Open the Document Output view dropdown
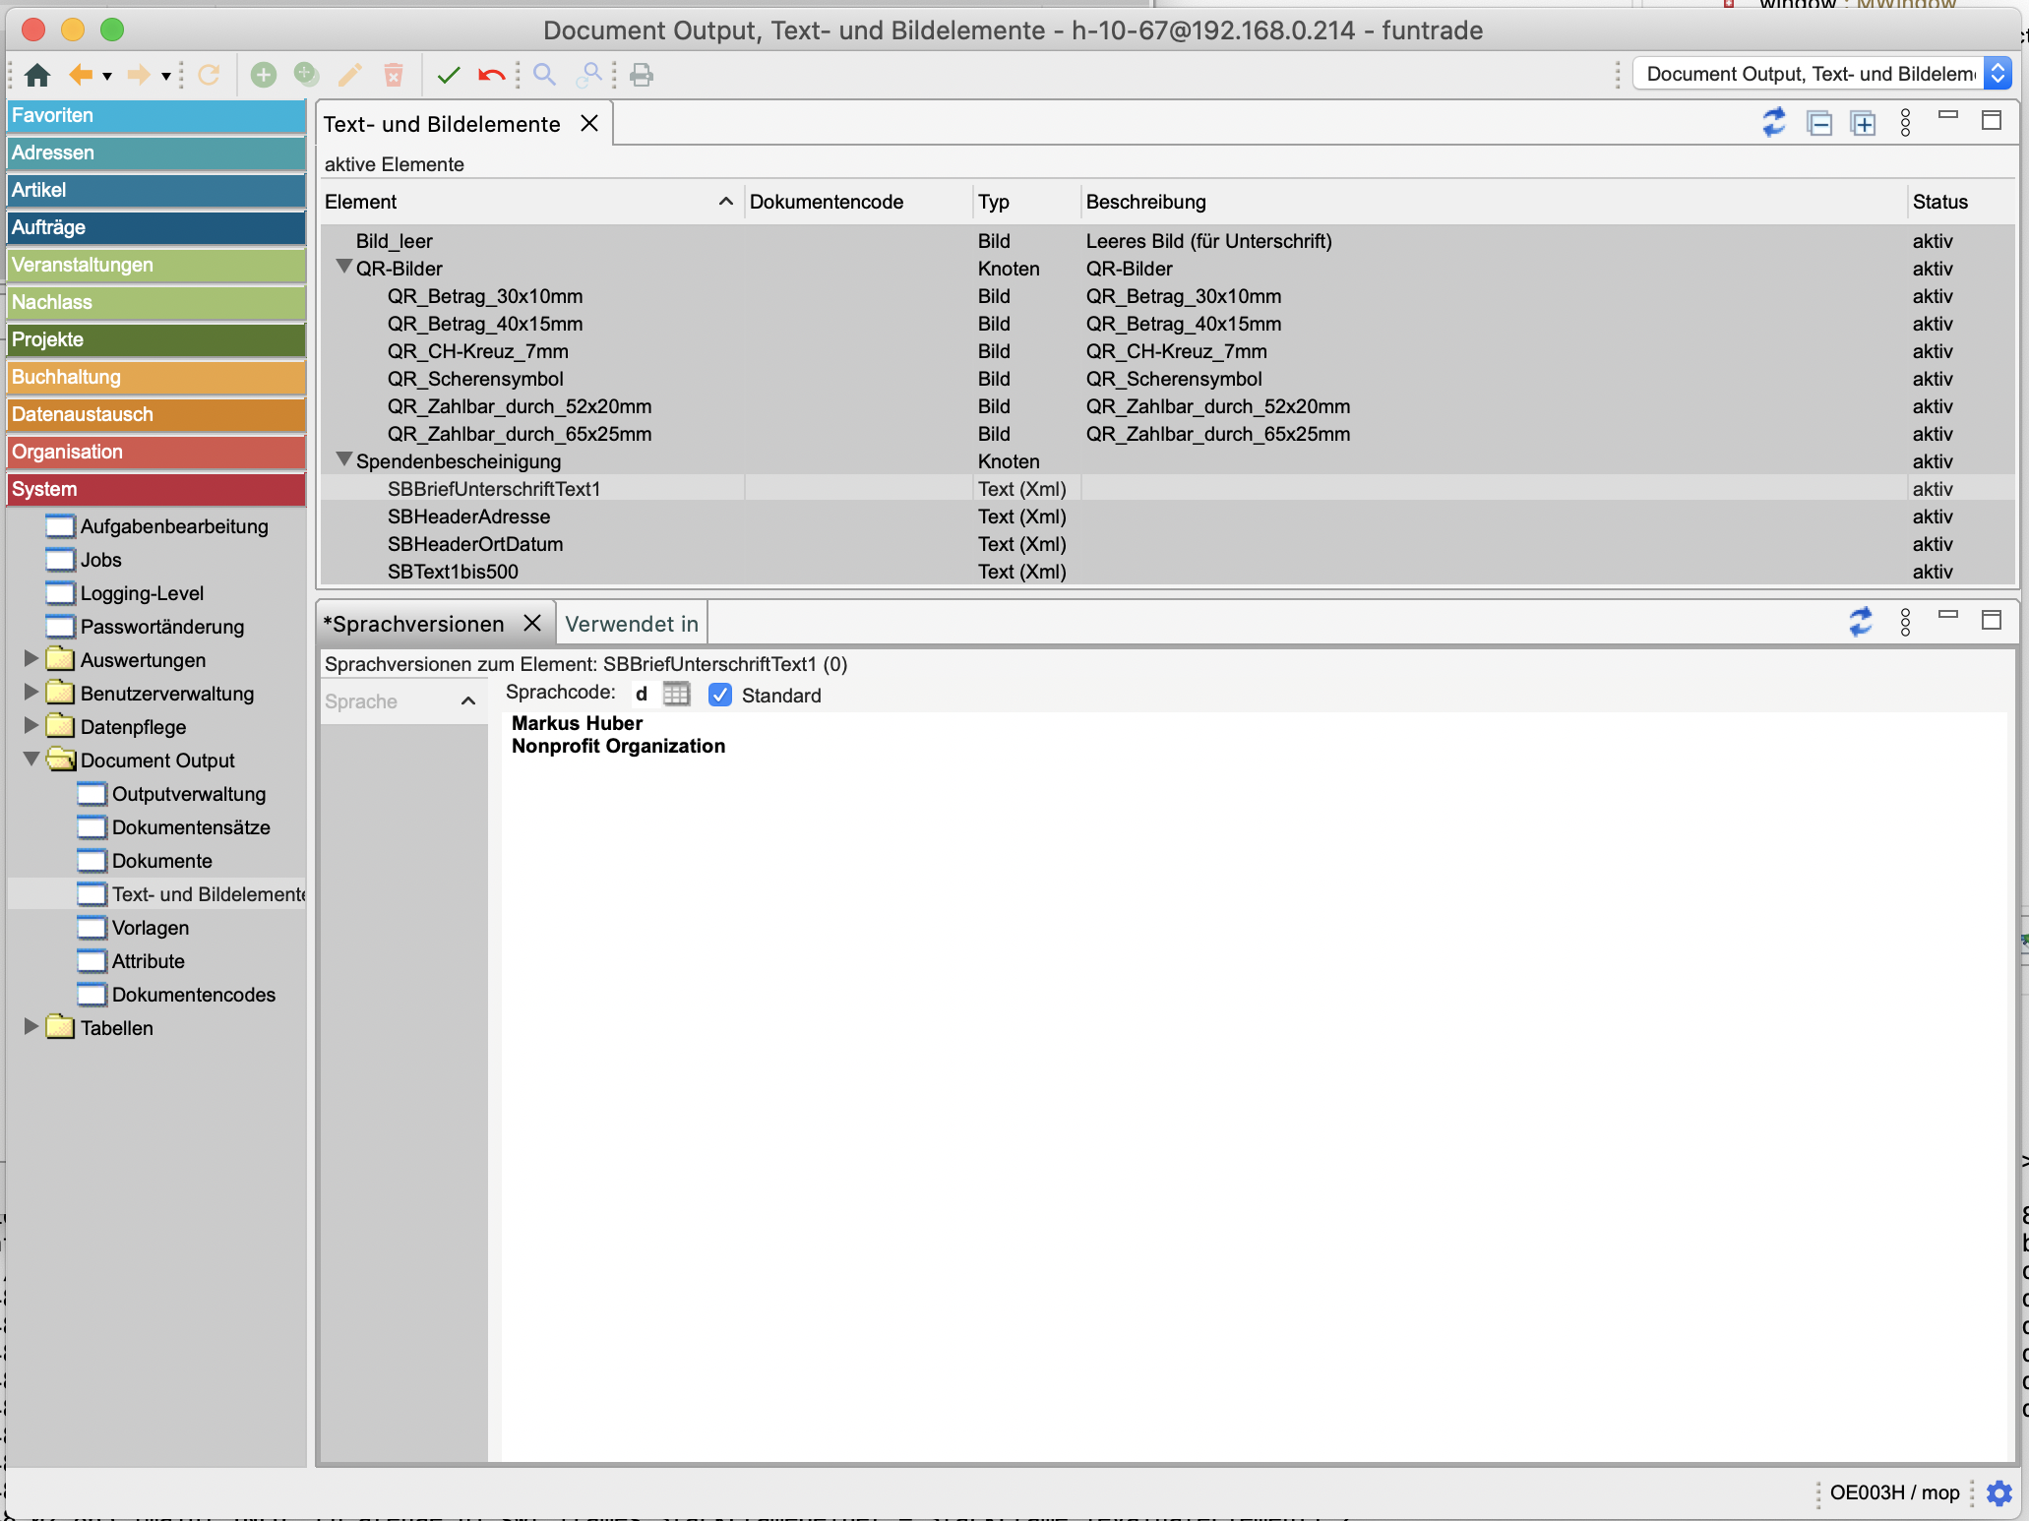The height and width of the screenshot is (1521, 2029). (1997, 74)
